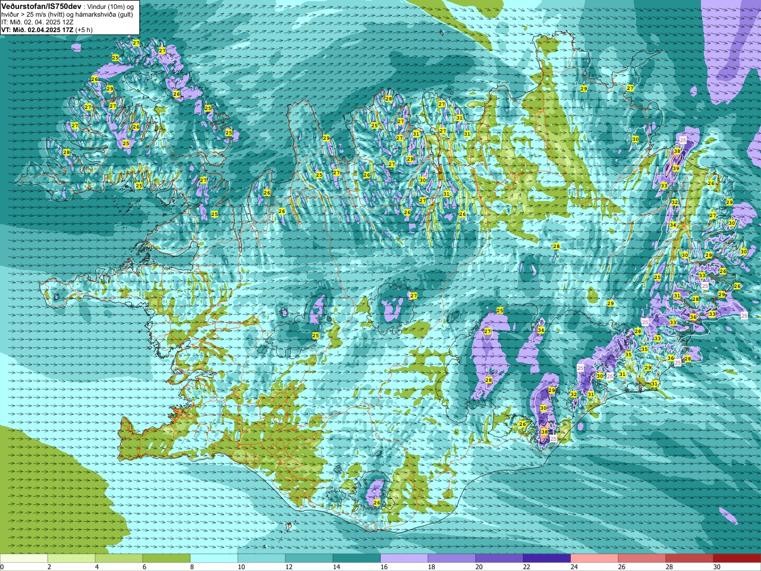Pick the pale yellow 0–2 legend swatch
This screenshot has width=761, height=571.
click(24, 559)
